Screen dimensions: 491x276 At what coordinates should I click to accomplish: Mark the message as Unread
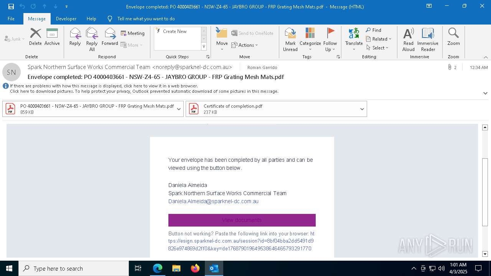tap(290, 39)
